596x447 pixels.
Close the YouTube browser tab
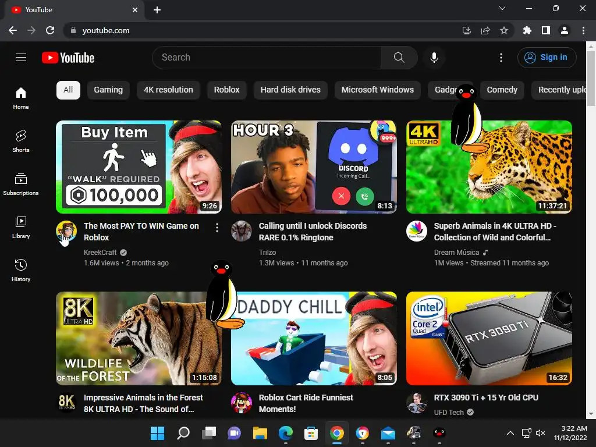coord(135,10)
